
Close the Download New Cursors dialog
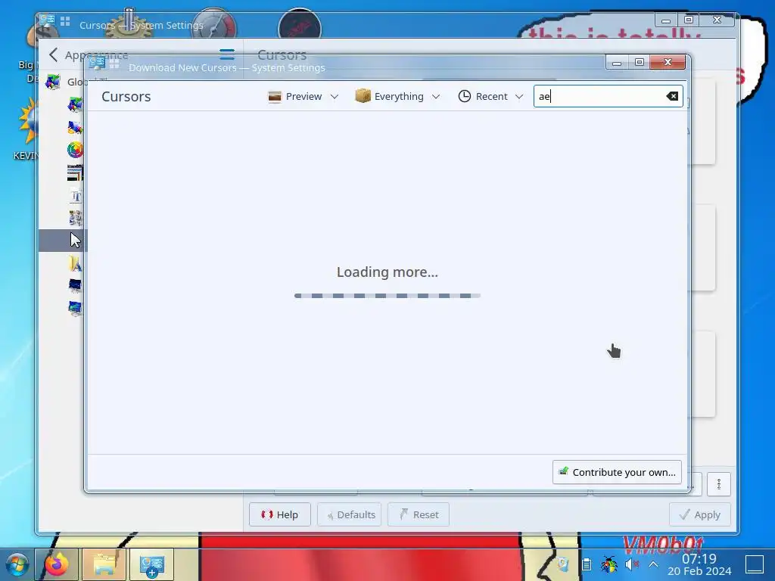click(x=668, y=62)
